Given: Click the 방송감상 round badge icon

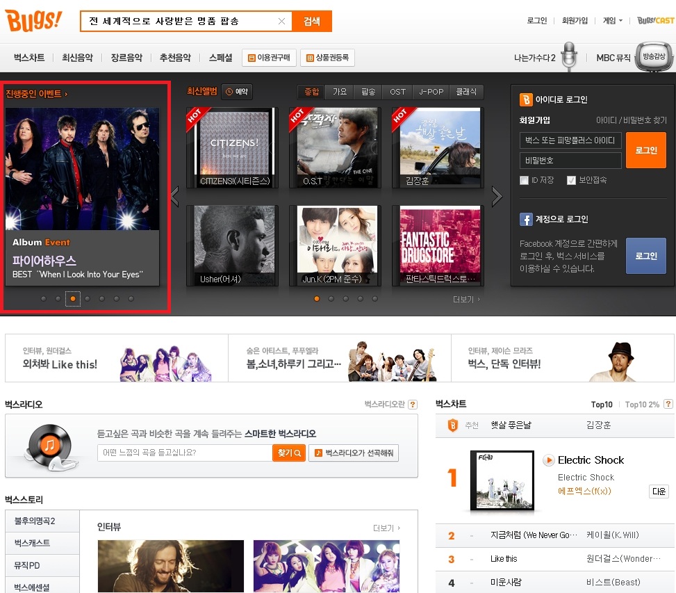Looking at the screenshot, I should click(x=654, y=56).
